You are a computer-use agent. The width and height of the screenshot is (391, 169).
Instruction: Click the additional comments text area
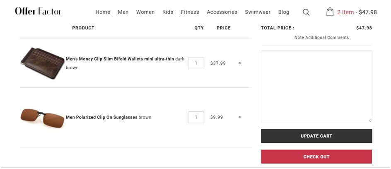click(316, 86)
